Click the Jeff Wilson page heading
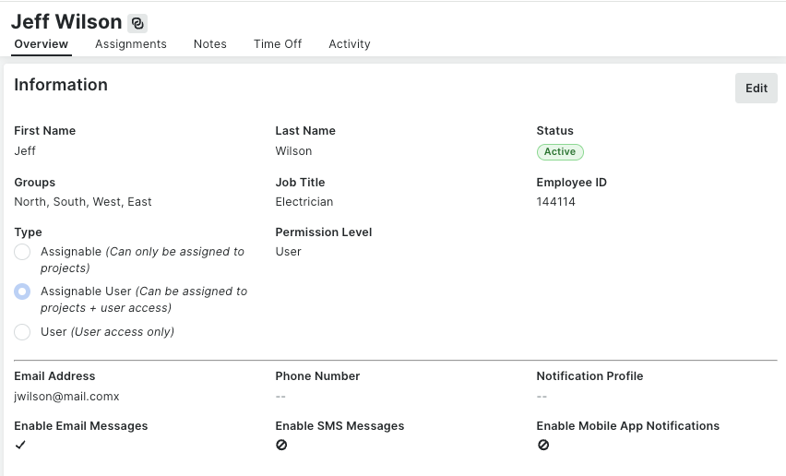Image resolution: width=786 pixels, height=476 pixels. pyautogui.click(x=66, y=22)
